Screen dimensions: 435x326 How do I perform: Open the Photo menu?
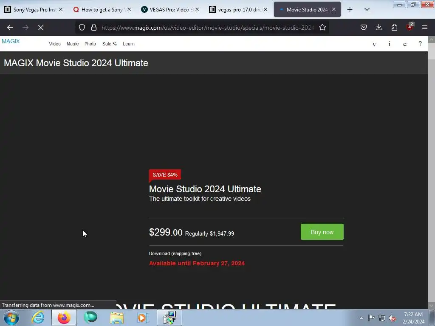[x=90, y=44]
